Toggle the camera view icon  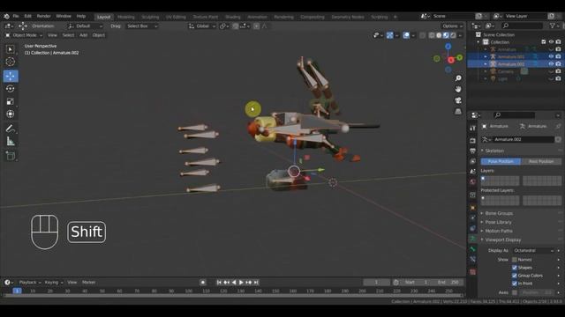click(x=458, y=100)
